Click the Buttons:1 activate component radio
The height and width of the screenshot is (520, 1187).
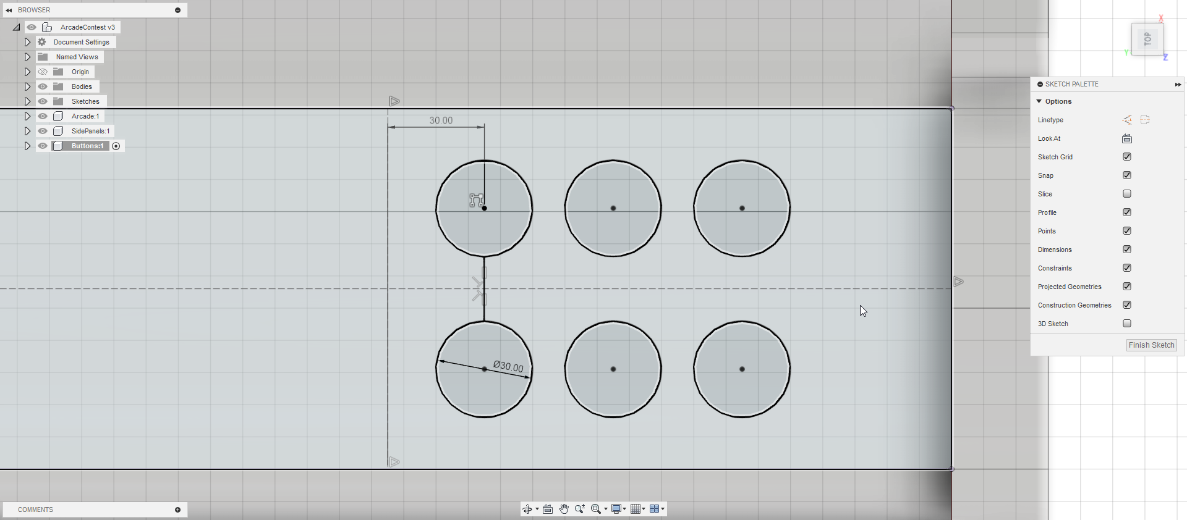pyautogui.click(x=116, y=146)
